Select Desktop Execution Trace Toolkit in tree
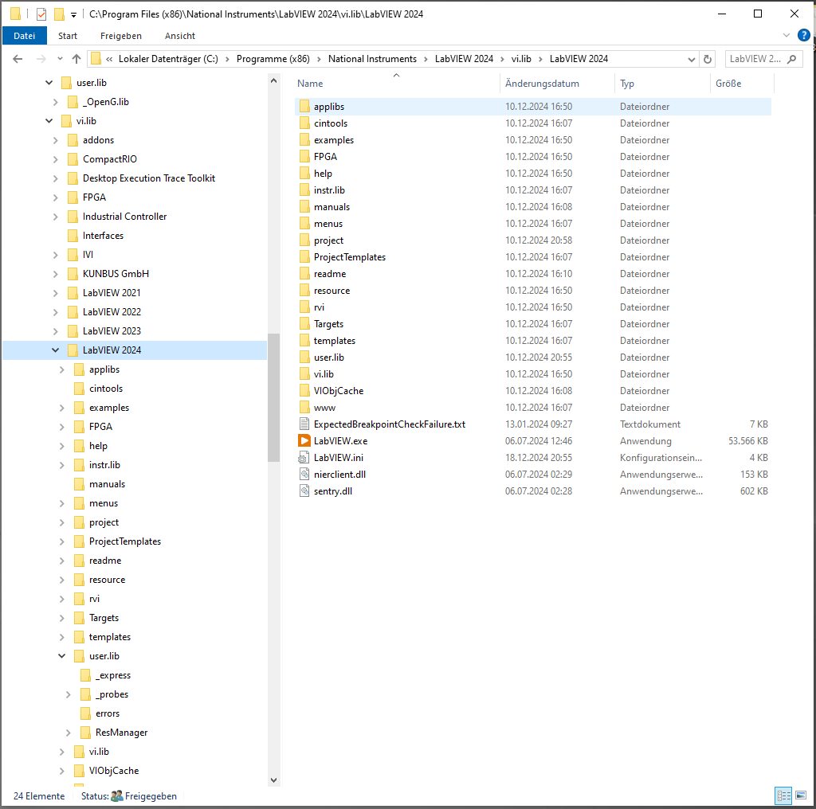Screen dimensions: 816x809 149,178
